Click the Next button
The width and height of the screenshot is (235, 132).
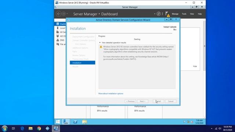(x=142, y=101)
